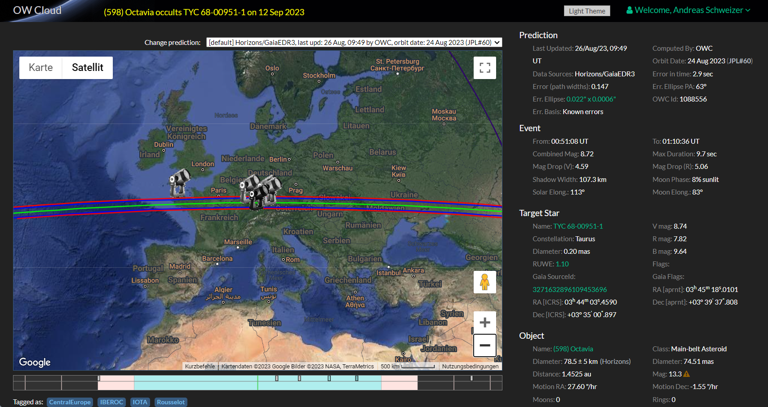Toggle fullscreen map view

[484, 68]
